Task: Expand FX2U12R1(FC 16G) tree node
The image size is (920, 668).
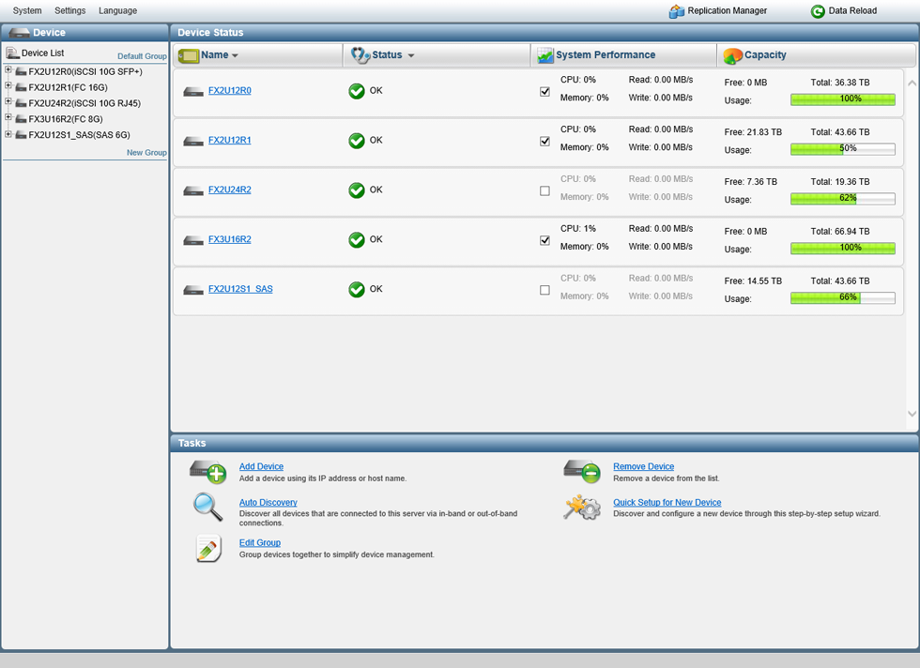Action: tap(8, 86)
